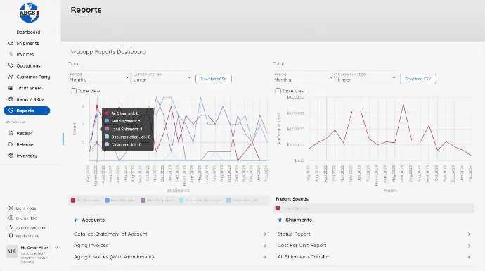Enable Table View for freight spends chart
This screenshot has width=485, height=271.
coord(278,91)
